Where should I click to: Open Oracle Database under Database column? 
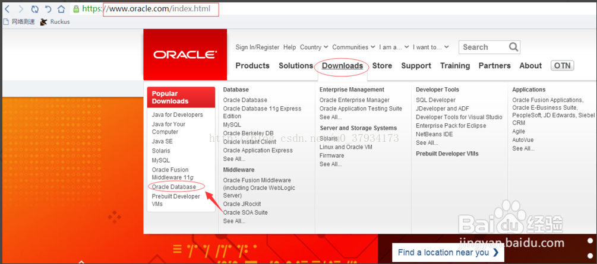coord(245,100)
